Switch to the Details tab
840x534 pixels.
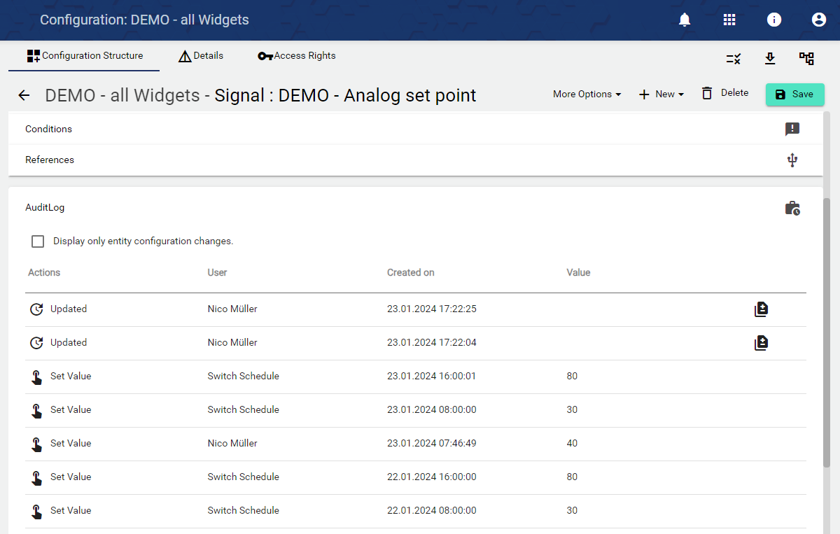[201, 56]
